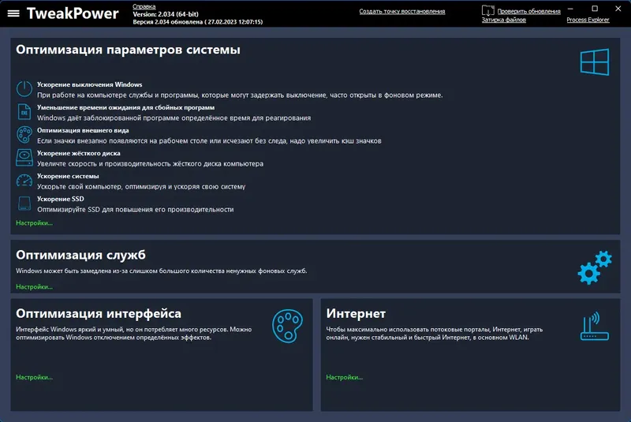This screenshot has width=631, height=422.
Task: Click the update download icon in header
Action: pos(487,10)
